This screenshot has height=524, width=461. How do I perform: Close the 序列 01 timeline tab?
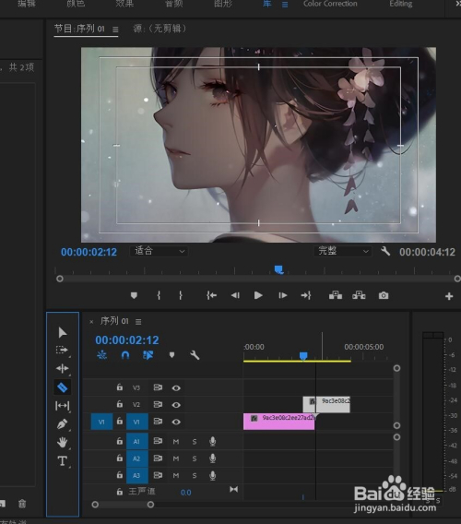pos(91,322)
